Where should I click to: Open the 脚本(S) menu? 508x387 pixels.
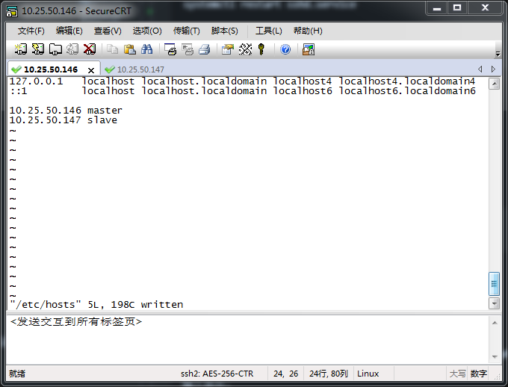(224, 31)
